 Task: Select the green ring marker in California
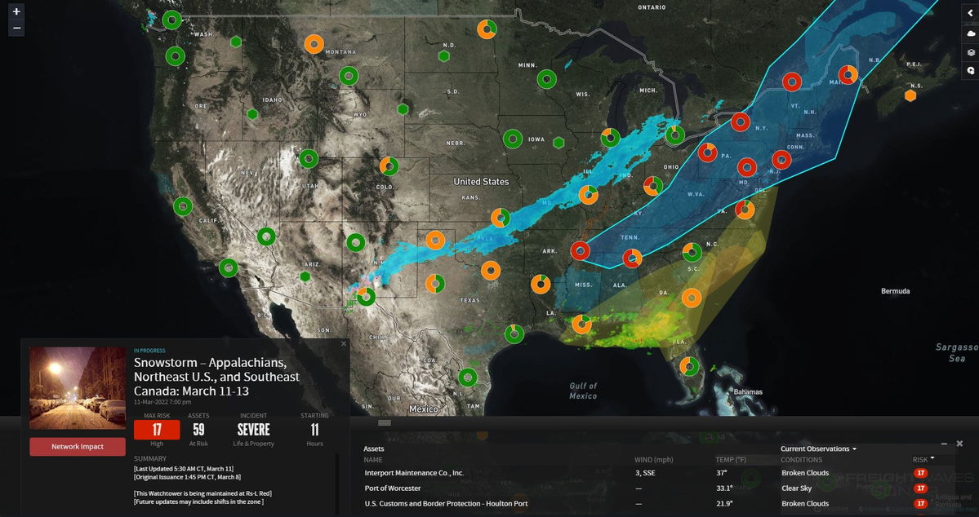tap(183, 205)
